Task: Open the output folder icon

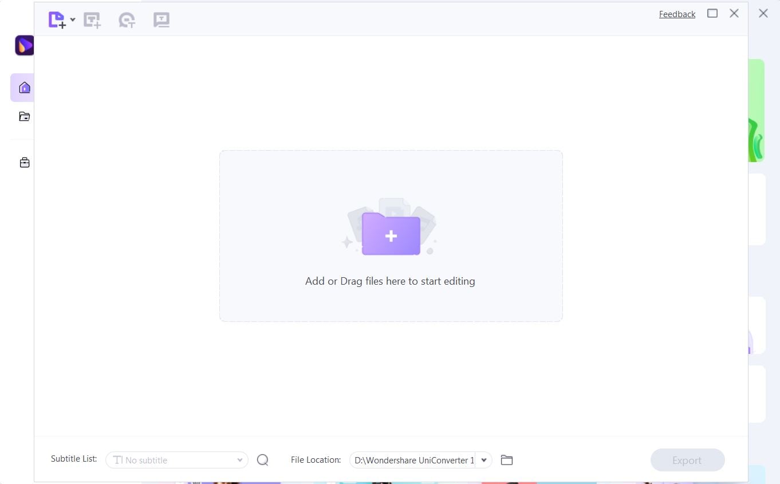Action: [507, 460]
